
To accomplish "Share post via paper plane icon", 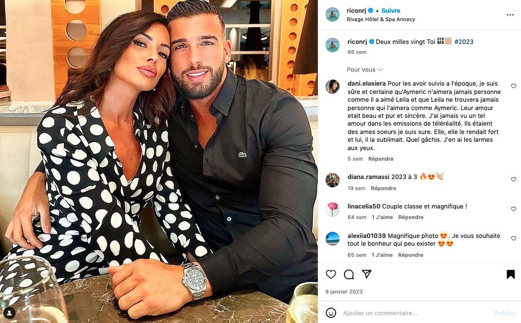I will (x=366, y=274).
